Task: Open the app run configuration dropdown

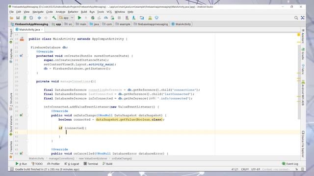Action: point(67,18)
